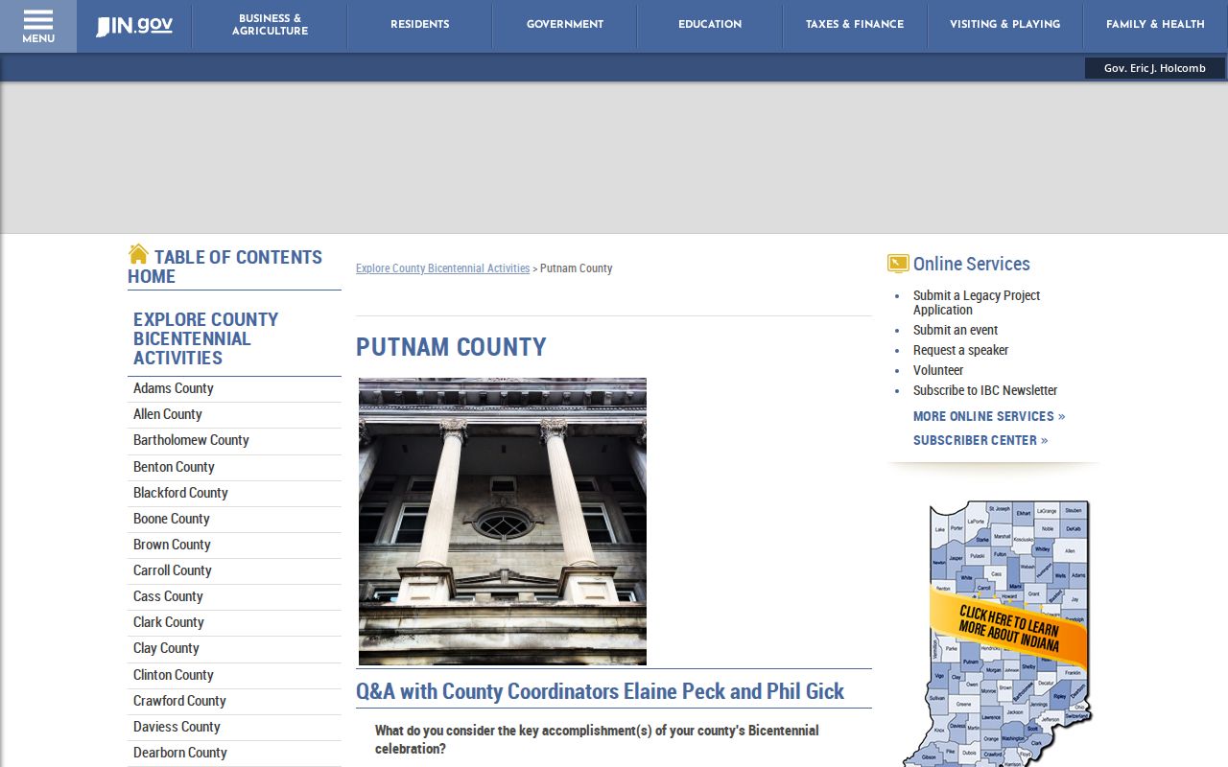Open Subscribe to IBC Newsletter link
This screenshot has width=1228, height=767.
tap(985, 390)
